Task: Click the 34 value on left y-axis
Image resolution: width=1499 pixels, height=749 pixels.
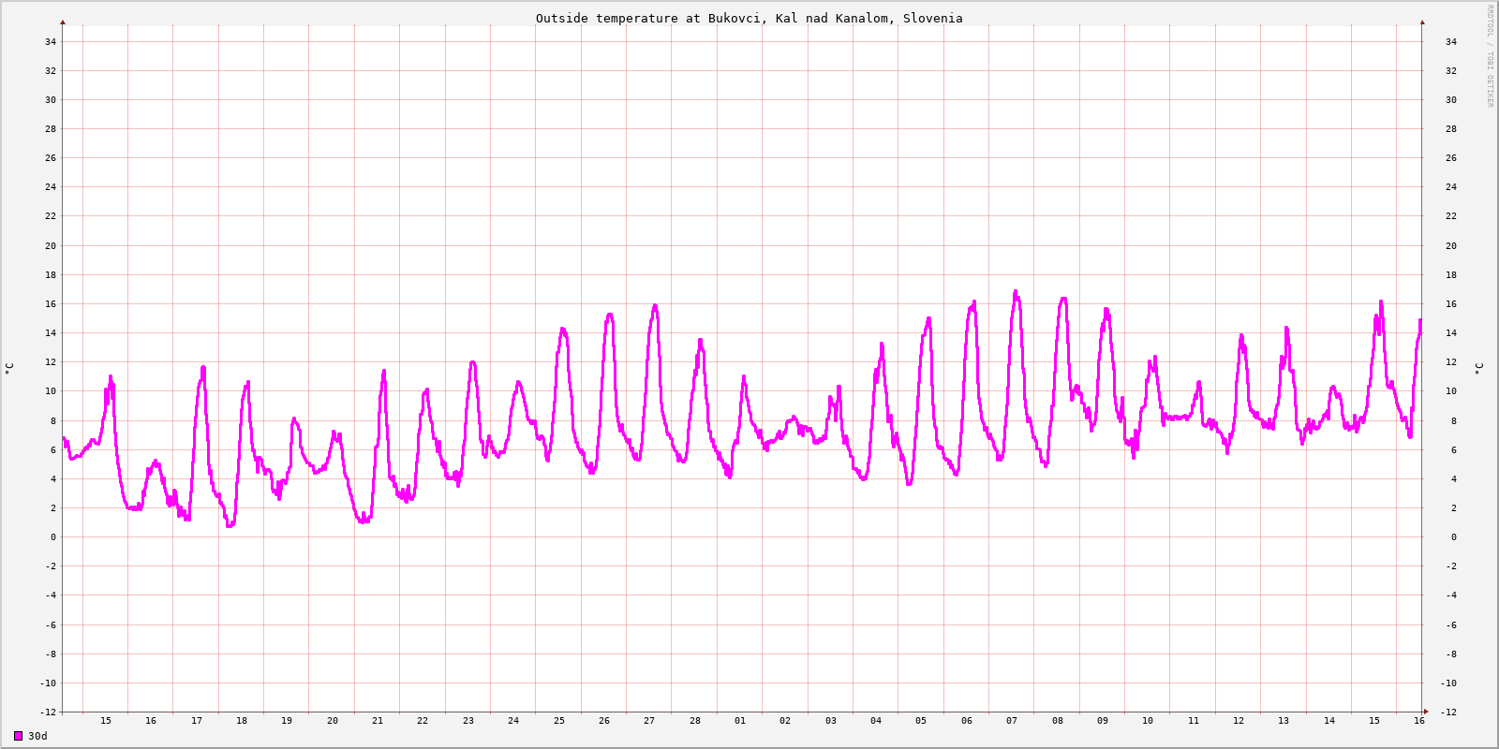Action: [x=51, y=41]
